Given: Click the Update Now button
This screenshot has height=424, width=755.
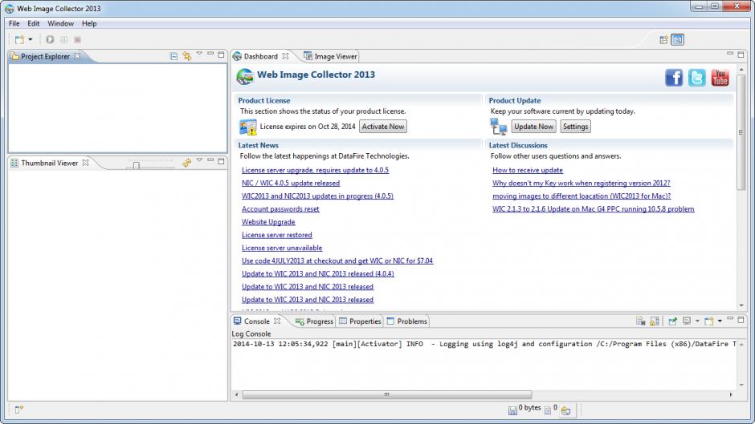Looking at the screenshot, I should [x=533, y=127].
